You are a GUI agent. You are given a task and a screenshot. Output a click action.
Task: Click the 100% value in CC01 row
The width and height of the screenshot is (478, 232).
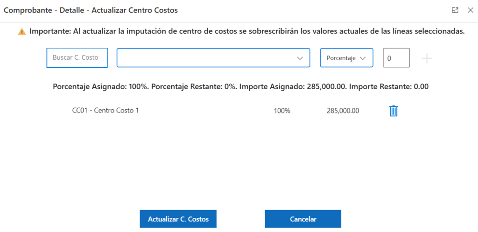282,111
